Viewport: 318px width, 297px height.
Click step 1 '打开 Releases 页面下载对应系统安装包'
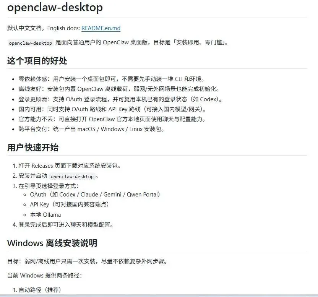coord(70,166)
